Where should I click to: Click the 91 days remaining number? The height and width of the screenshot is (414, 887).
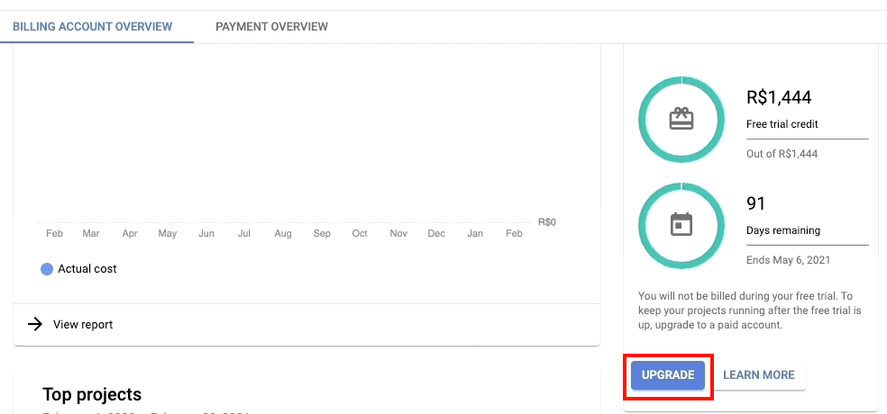(756, 203)
